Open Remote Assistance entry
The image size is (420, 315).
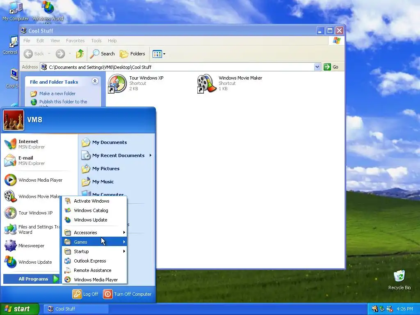pyautogui.click(x=94, y=270)
